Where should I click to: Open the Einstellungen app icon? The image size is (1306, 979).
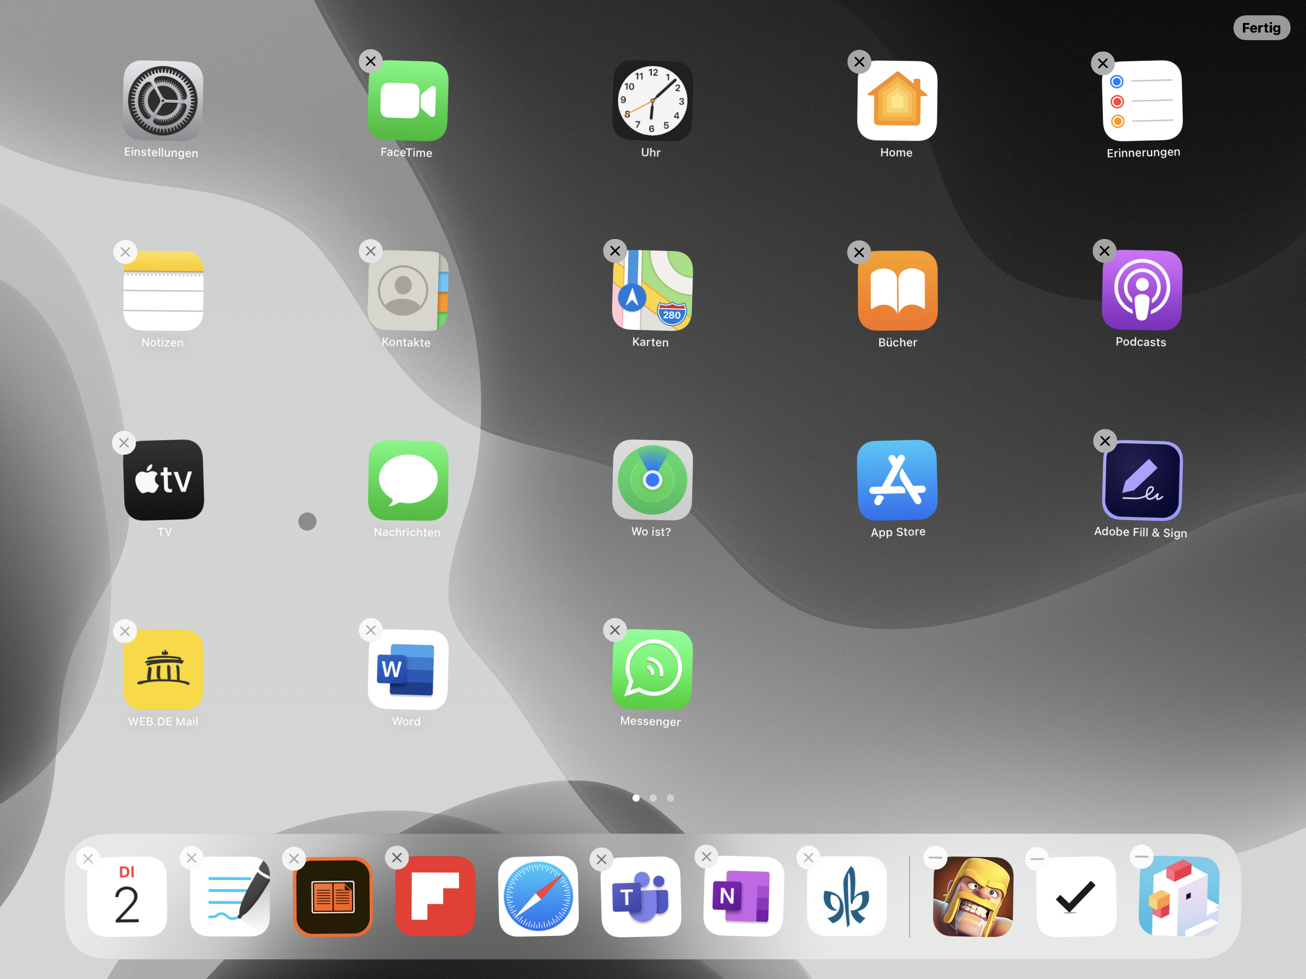(x=163, y=101)
